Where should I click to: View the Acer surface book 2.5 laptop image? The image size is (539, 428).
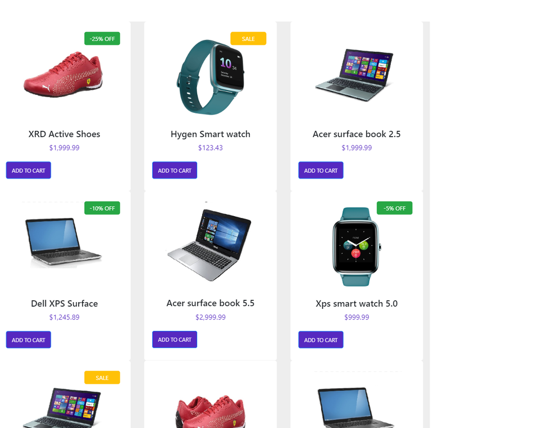(355, 75)
